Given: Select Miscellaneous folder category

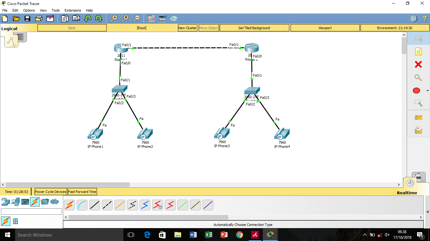Looking at the screenshot, I should coord(45,202).
